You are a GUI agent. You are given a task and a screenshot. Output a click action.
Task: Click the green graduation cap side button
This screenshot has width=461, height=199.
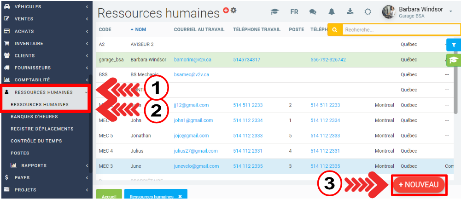[x=454, y=60]
